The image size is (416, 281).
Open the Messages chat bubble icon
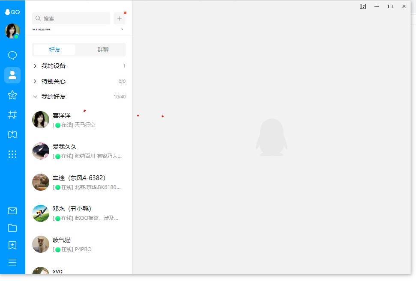[x=12, y=56]
